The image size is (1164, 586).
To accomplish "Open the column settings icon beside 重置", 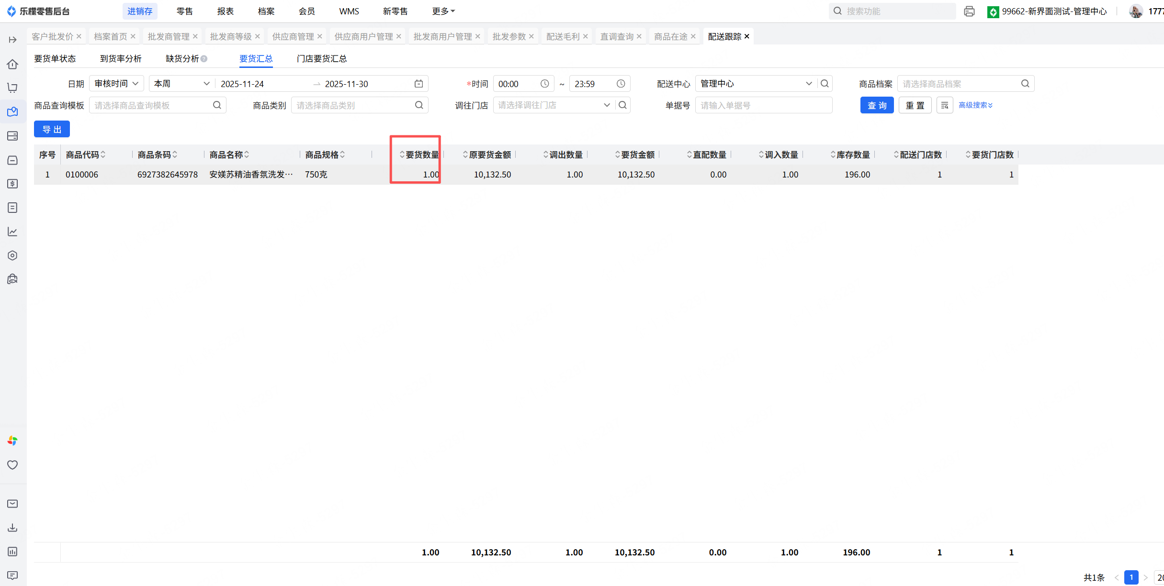I will (944, 105).
